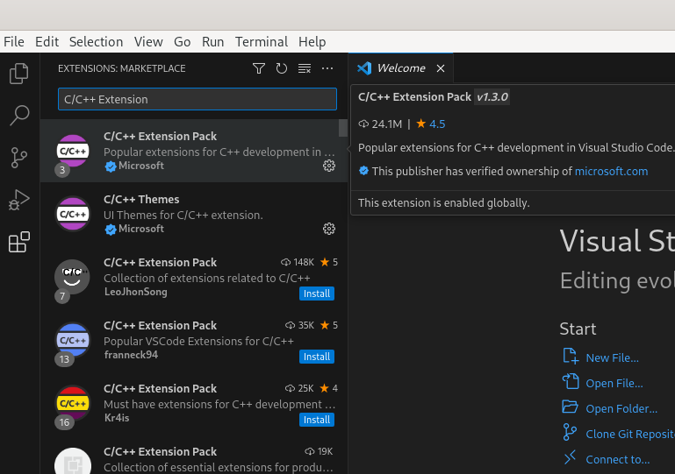The height and width of the screenshot is (474, 675).
Task: Open manage gear for Microsoft C/C++ Extension Pack
Action: 329,166
